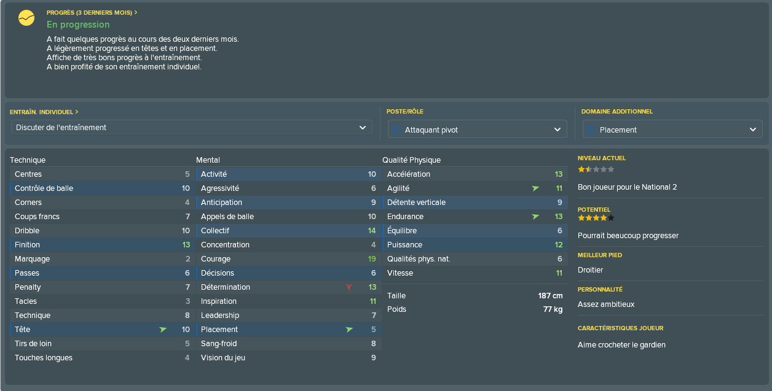Screen dimensions: 772x391
Task: Click the Niveau actuel star rating
Action: (x=596, y=169)
